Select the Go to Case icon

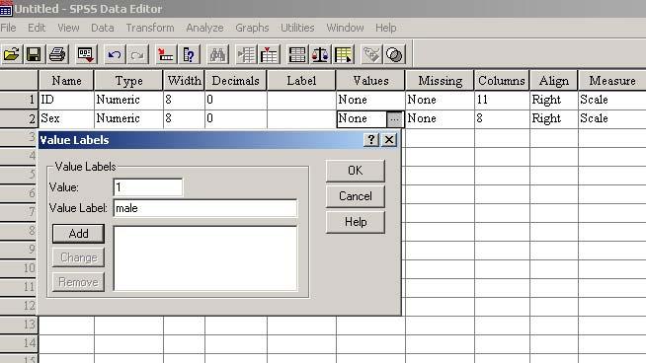[x=166, y=54]
